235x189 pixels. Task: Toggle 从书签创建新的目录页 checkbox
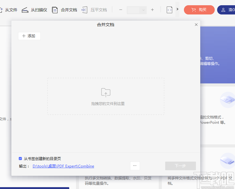coord(20,159)
